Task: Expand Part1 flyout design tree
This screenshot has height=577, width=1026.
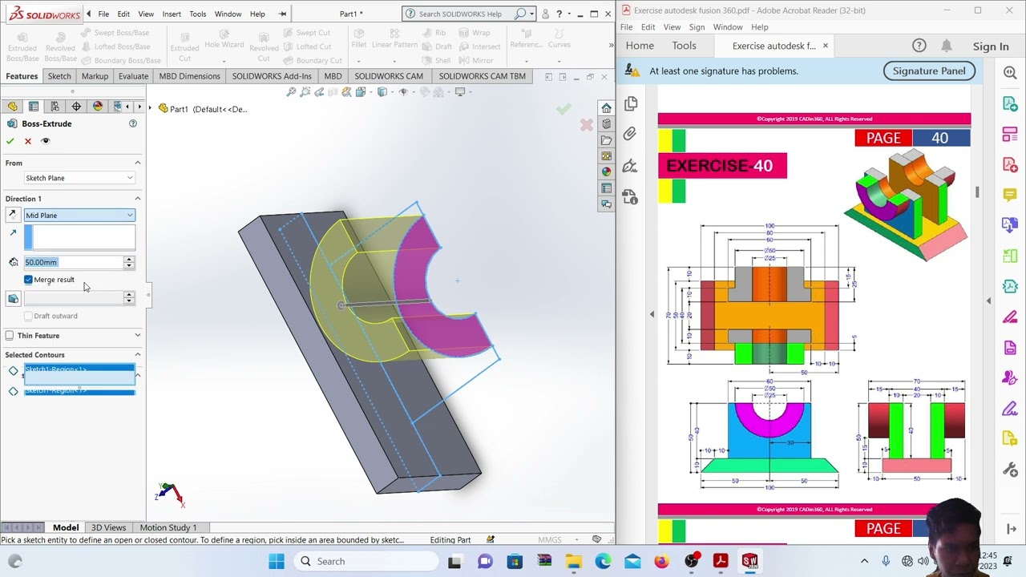Action: coord(151,108)
